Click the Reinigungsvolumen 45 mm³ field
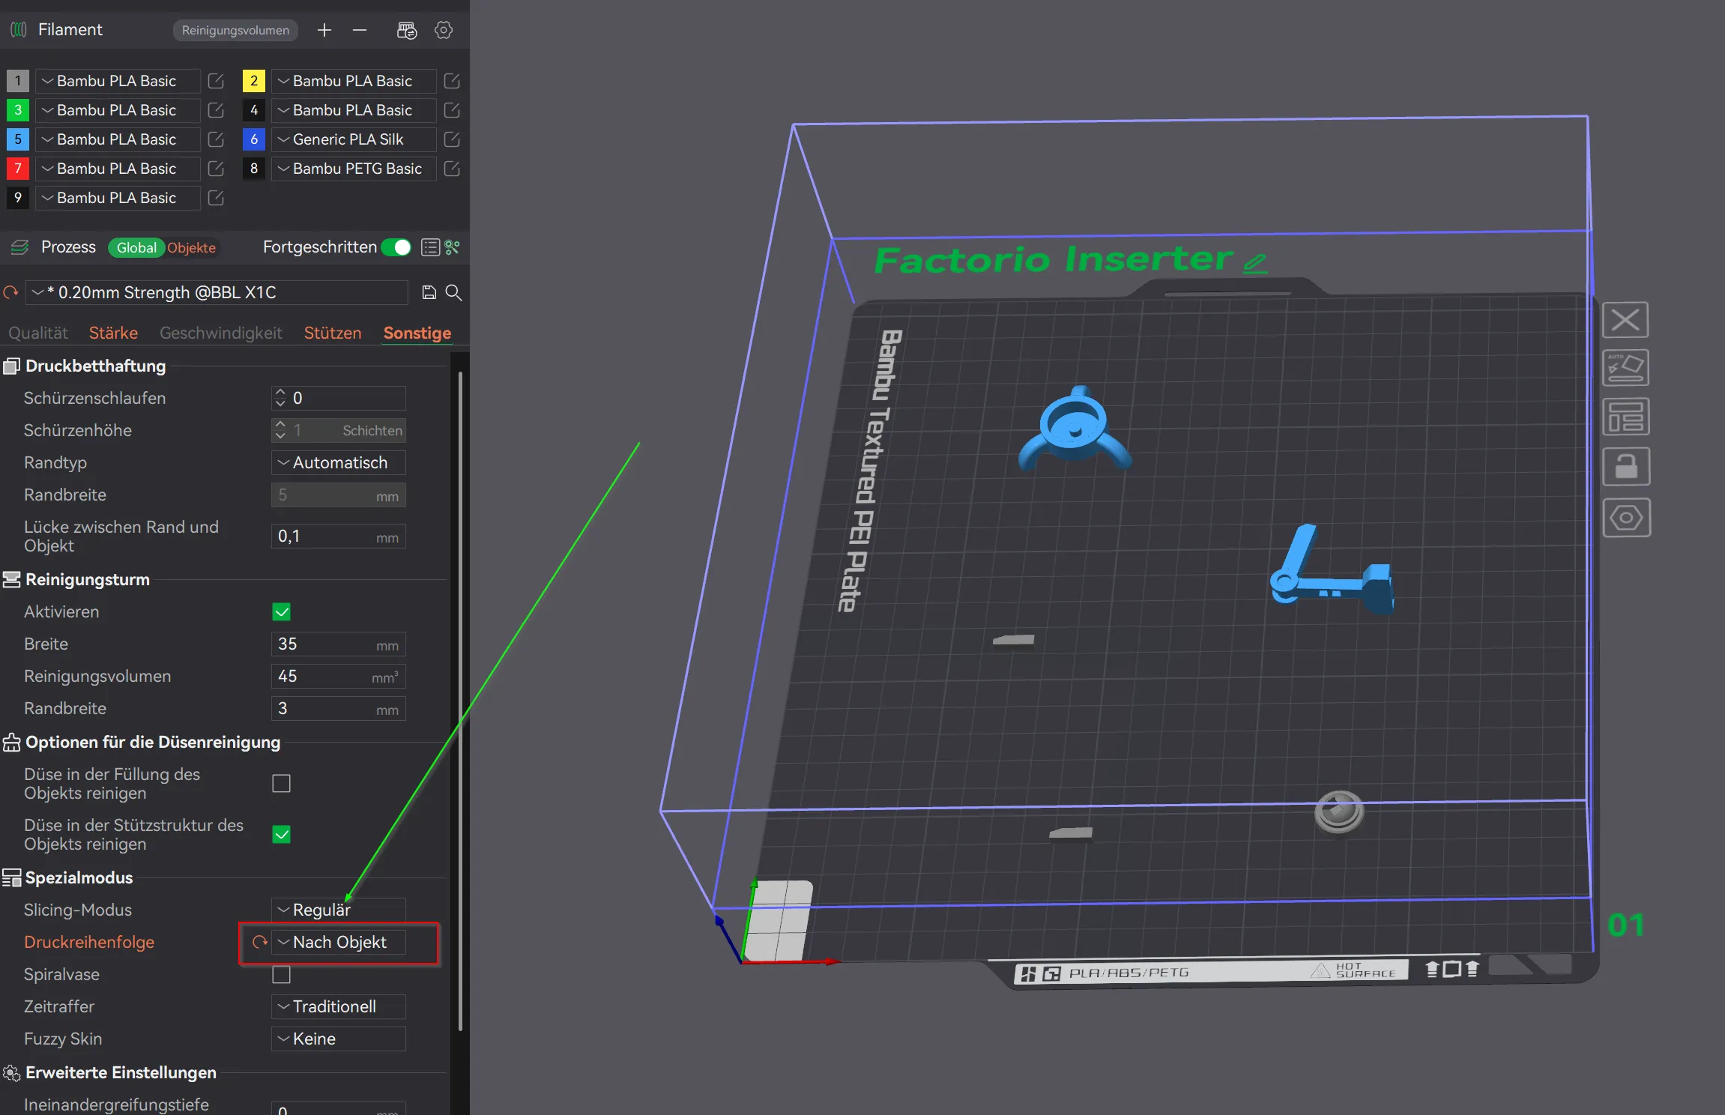 tap(339, 677)
